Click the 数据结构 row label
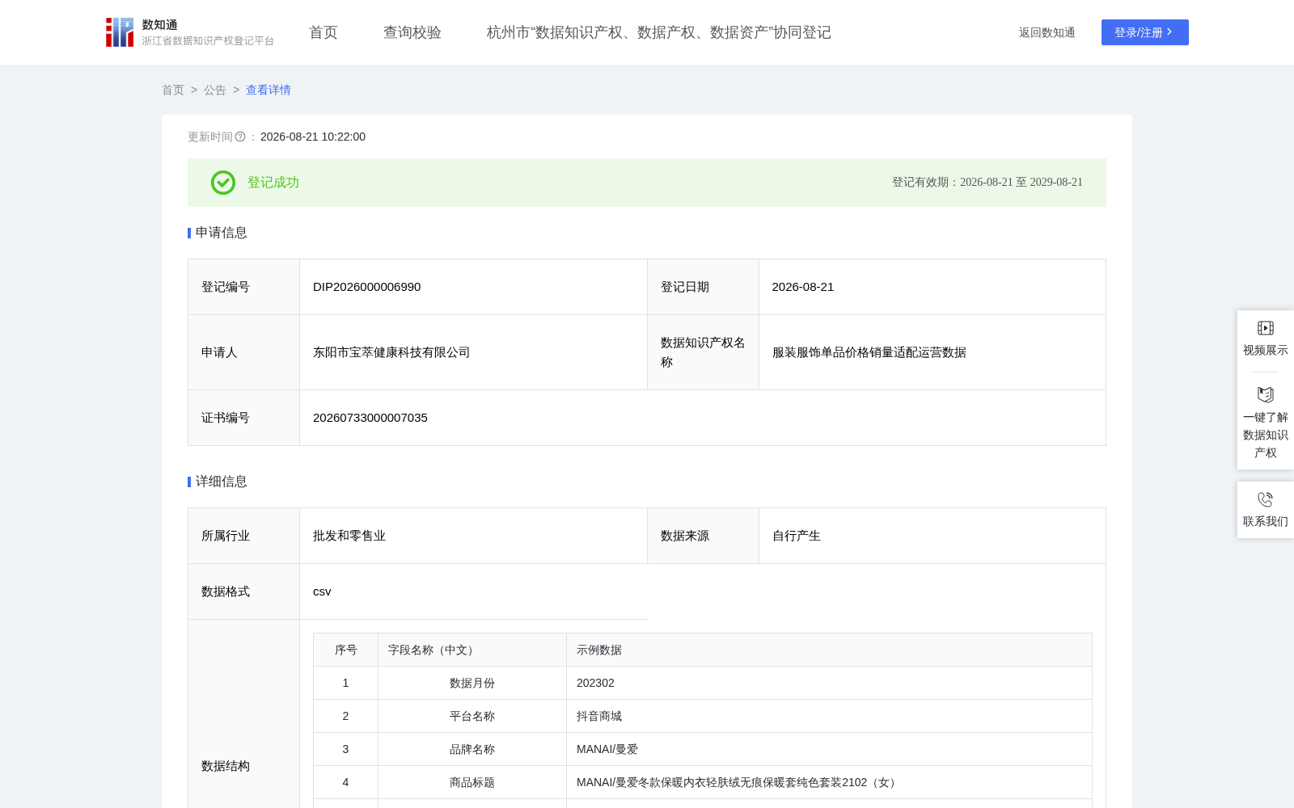The height and width of the screenshot is (808, 1294). click(226, 766)
